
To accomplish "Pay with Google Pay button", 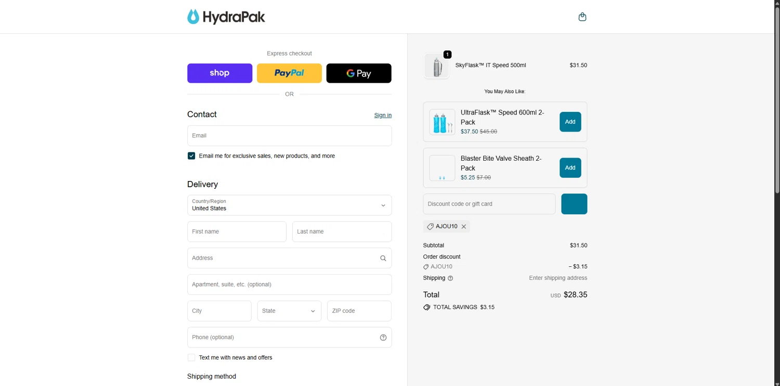I will point(359,73).
